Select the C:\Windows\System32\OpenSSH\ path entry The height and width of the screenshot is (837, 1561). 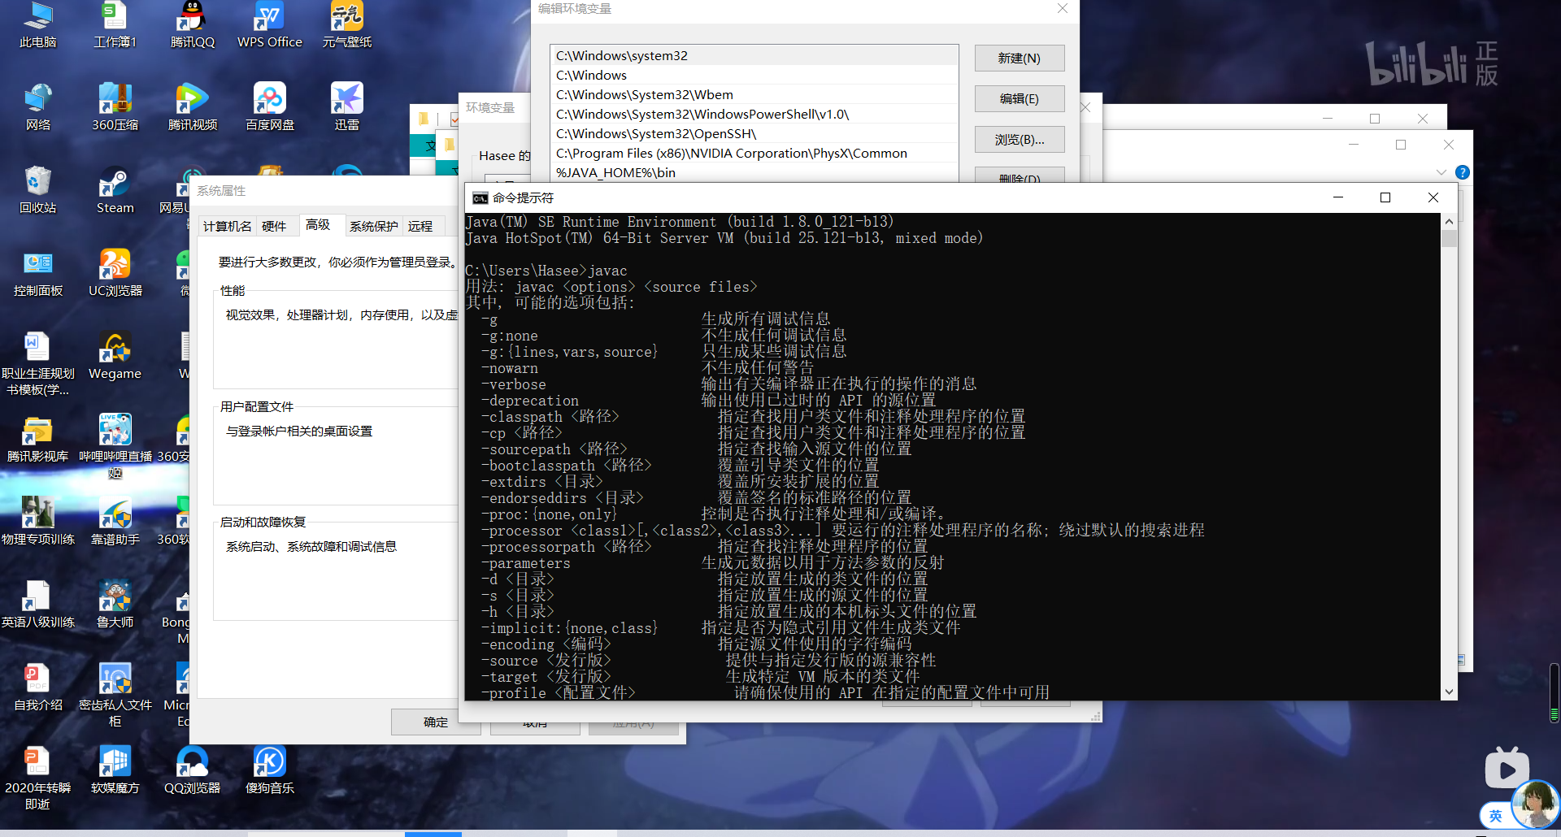tap(754, 133)
